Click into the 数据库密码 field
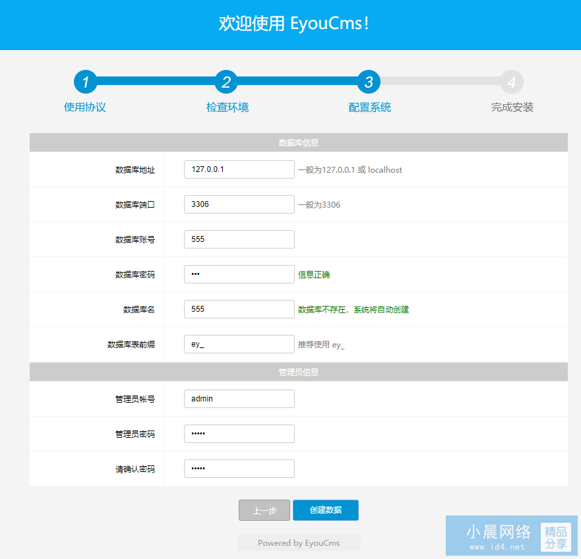 point(239,274)
